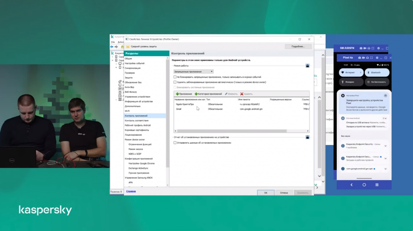This screenshot has width=413, height=231.
Task: Click the forward arrow in Kaspersky console toolbar
Action: click(x=116, y=47)
